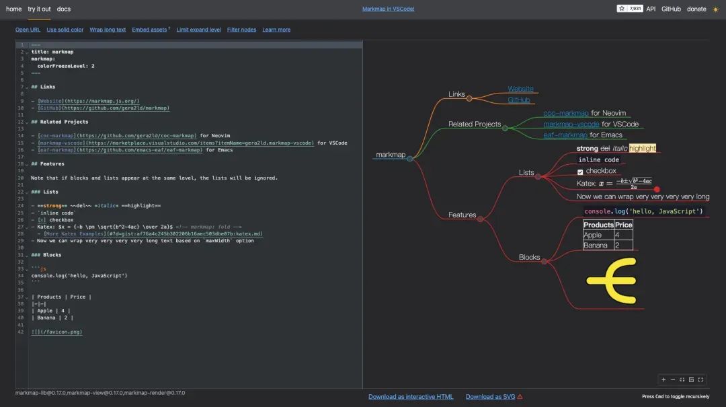
Task: Open the home tab
Action: coord(13,9)
